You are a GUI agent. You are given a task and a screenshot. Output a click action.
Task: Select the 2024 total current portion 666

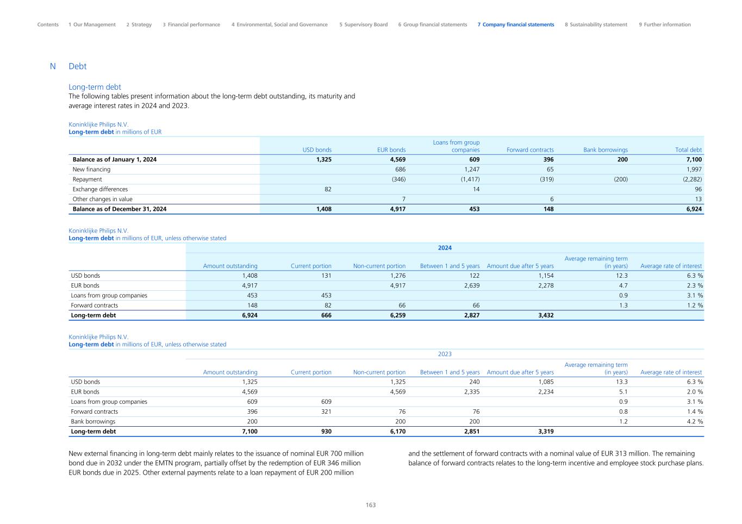pyautogui.click(x=326, y=315)
